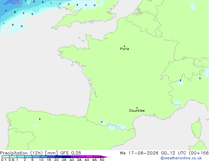Select the 1 to 2 mm legend swatch
This screenshot has height=161, width=209.
(x=21, y=157)
